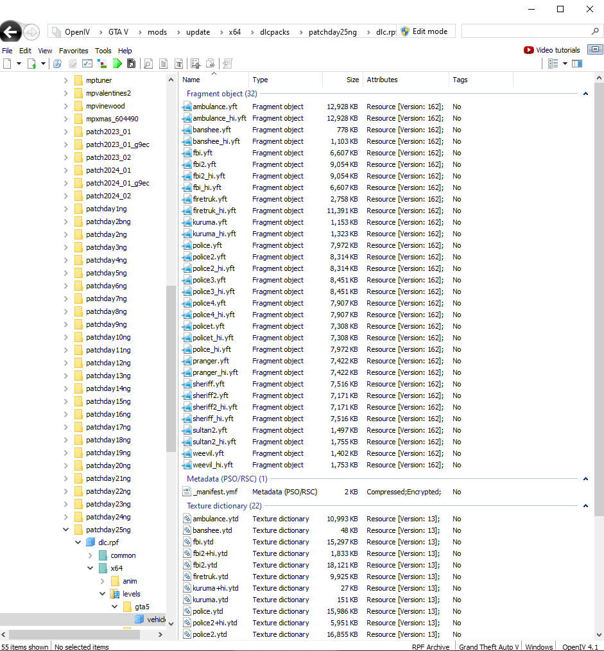This screenshot has height=651, width=604.
Task: Open the File menu
Action: [7, 51]
